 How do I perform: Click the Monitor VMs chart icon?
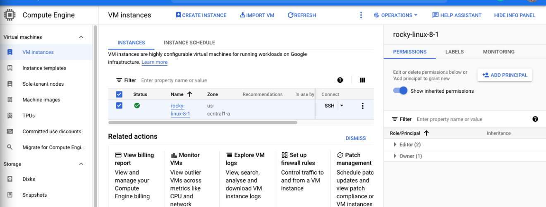pyautogui.click(x=174, y=155)
